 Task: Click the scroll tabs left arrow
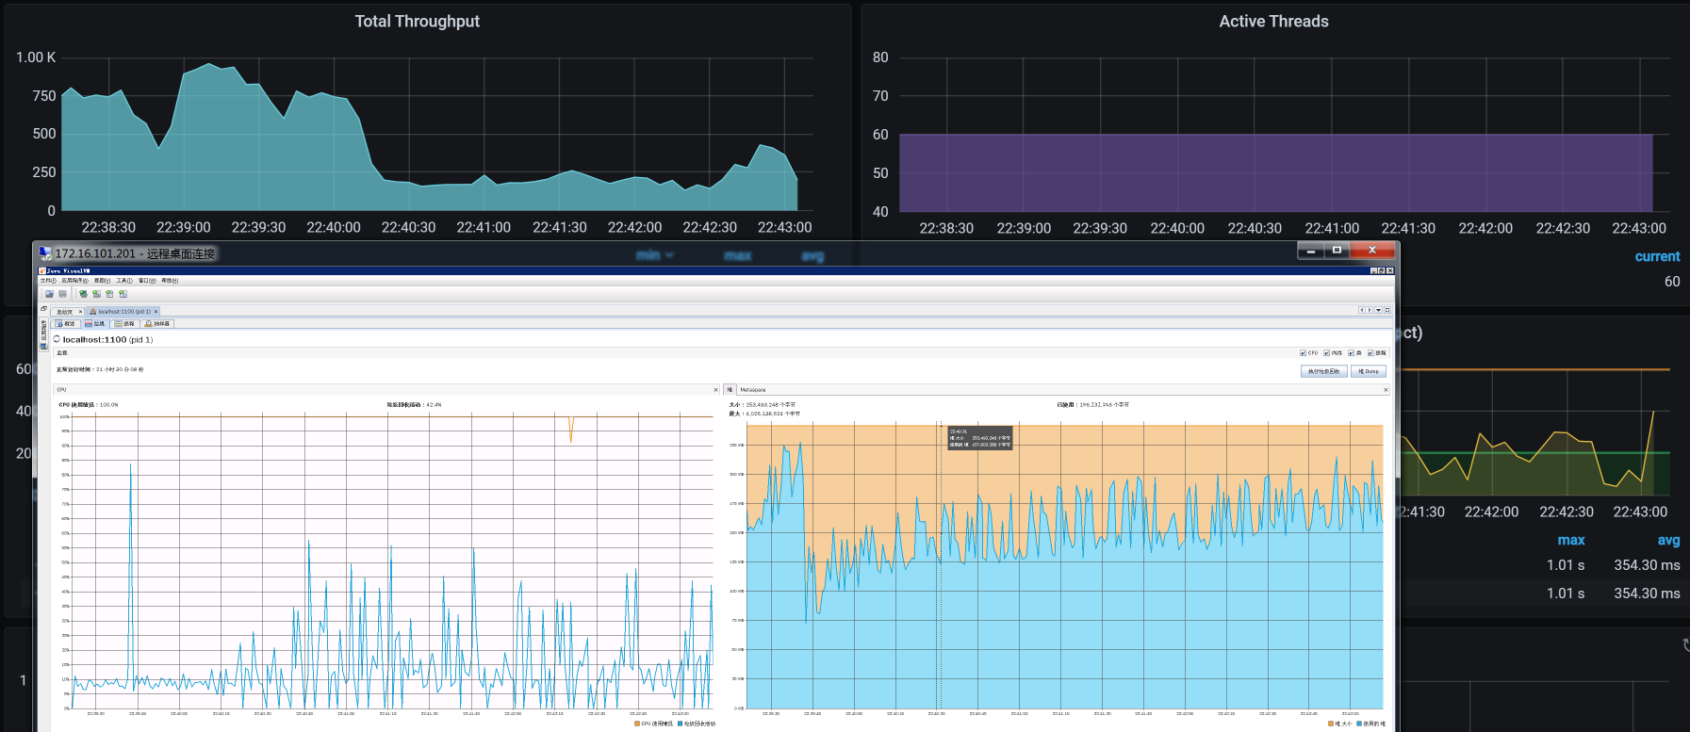(x=1361, y=310)
